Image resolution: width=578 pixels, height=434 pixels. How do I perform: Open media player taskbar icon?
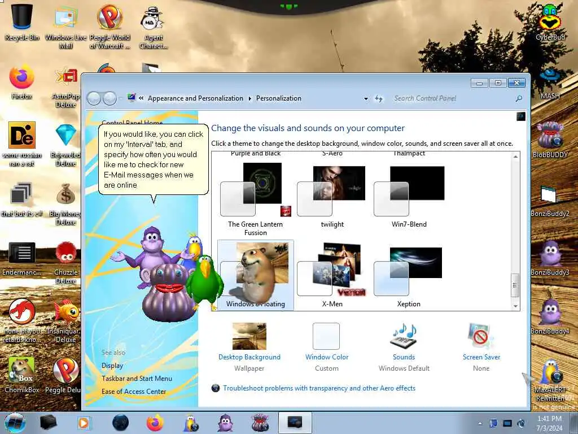click(84, 423)
